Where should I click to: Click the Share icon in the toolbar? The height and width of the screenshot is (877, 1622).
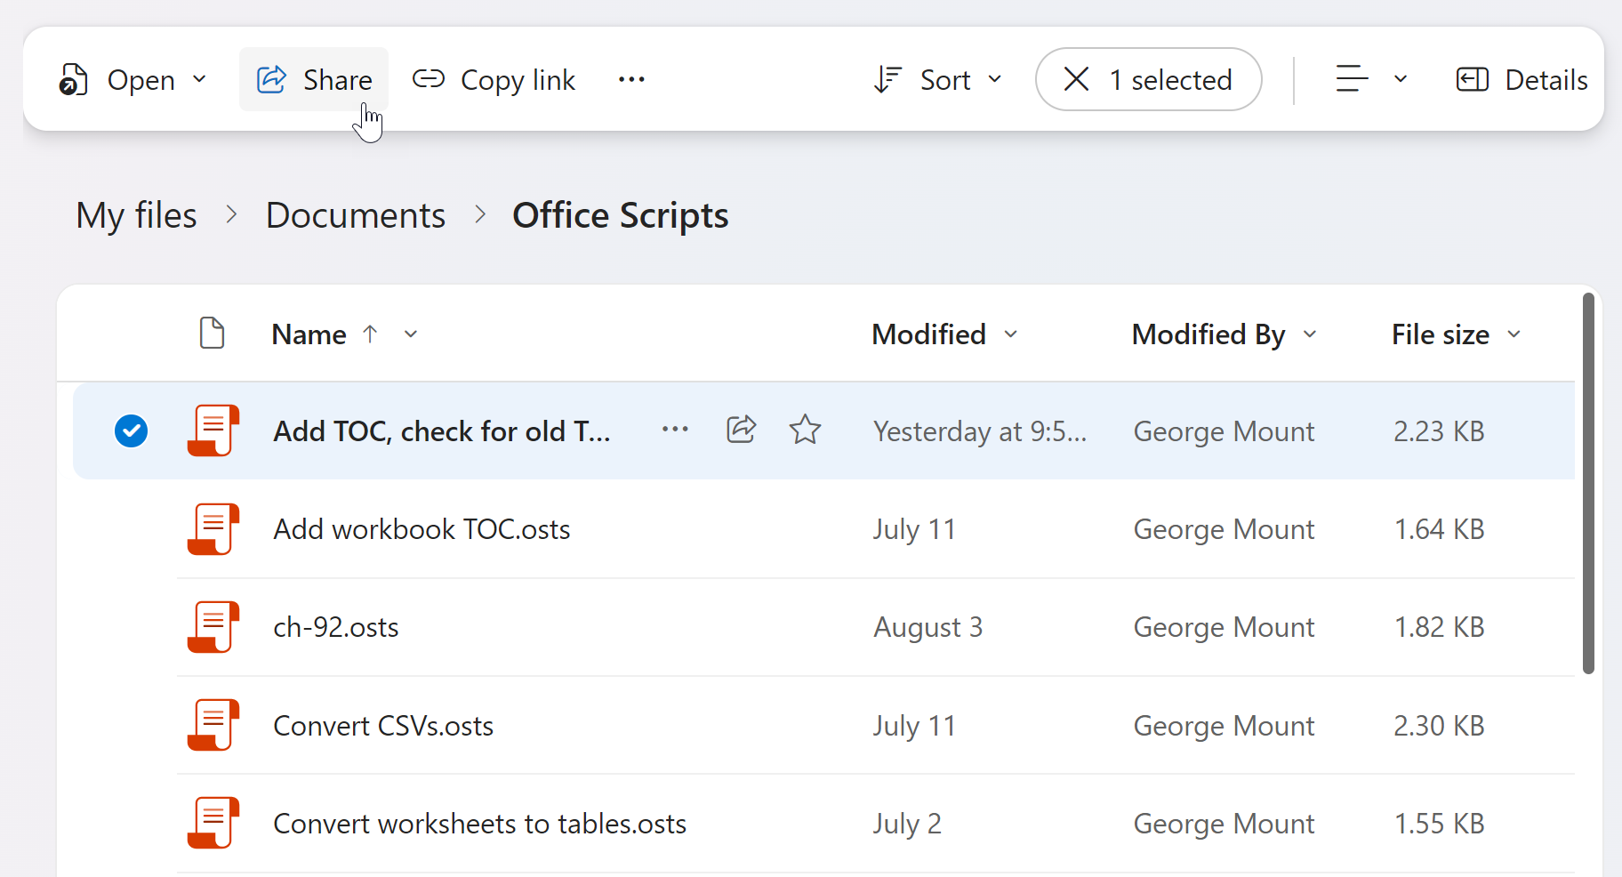(271, 80)
